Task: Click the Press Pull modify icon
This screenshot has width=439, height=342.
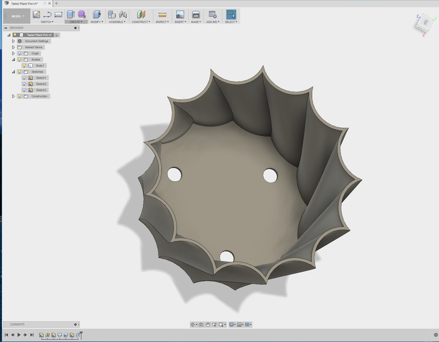Action: tap(97, 15)
